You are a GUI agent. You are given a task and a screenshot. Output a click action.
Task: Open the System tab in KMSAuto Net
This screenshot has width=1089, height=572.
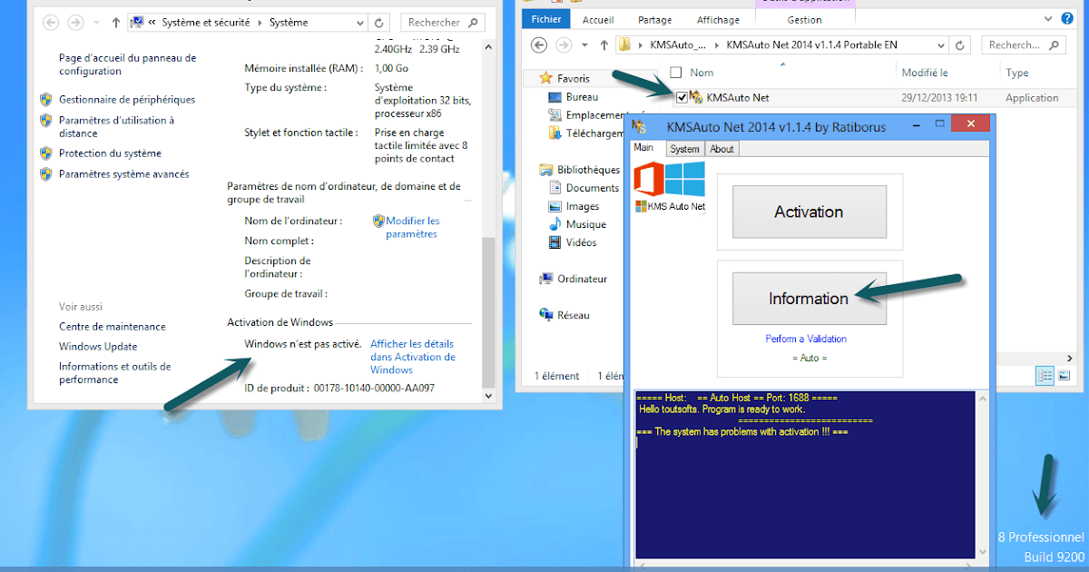684,149
